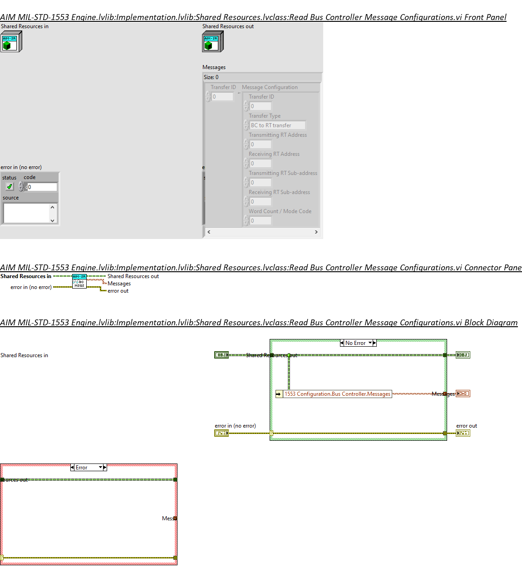The height and width of the screenshot is (588, 522).
Task: Click the Message Configuration Transfer ID field
Action: point(261,106)
